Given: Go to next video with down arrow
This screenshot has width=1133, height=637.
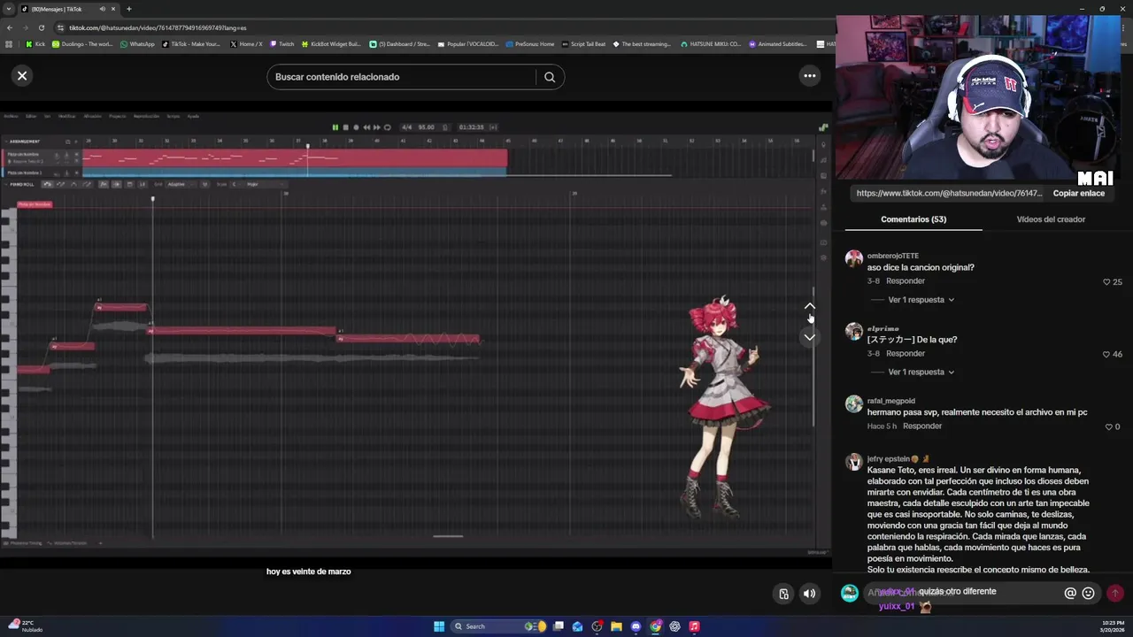Looking at the screenshot, I should 809,337.
